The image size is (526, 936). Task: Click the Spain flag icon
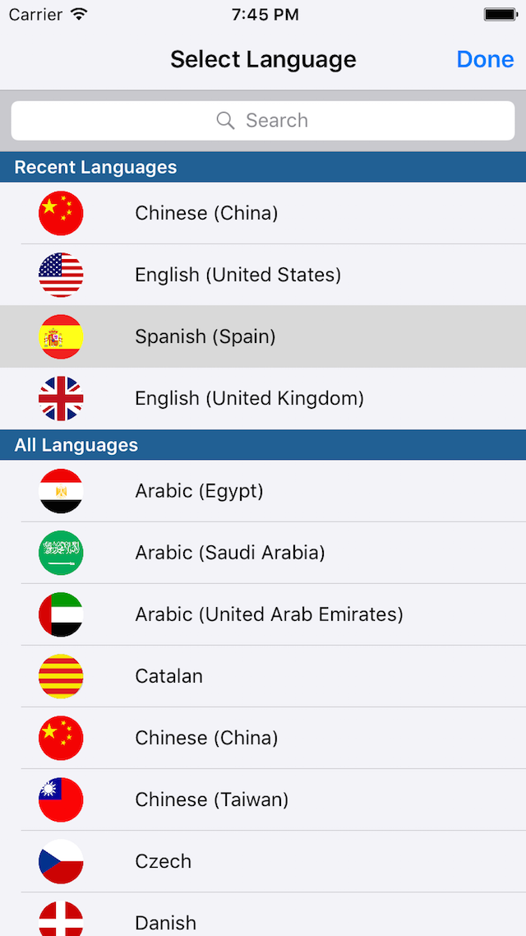[60, 336]
